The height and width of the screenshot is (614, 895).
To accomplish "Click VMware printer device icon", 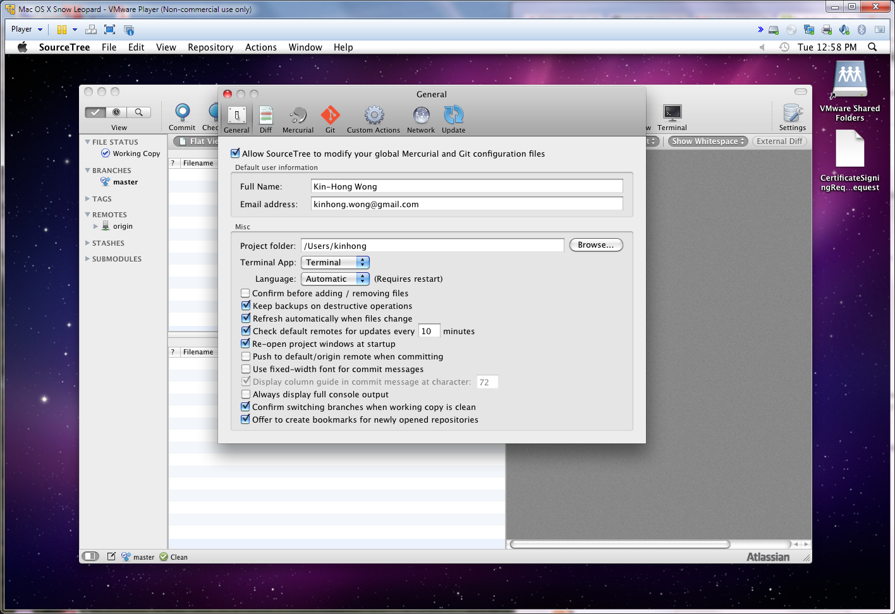I will click(x=827, y=30).
